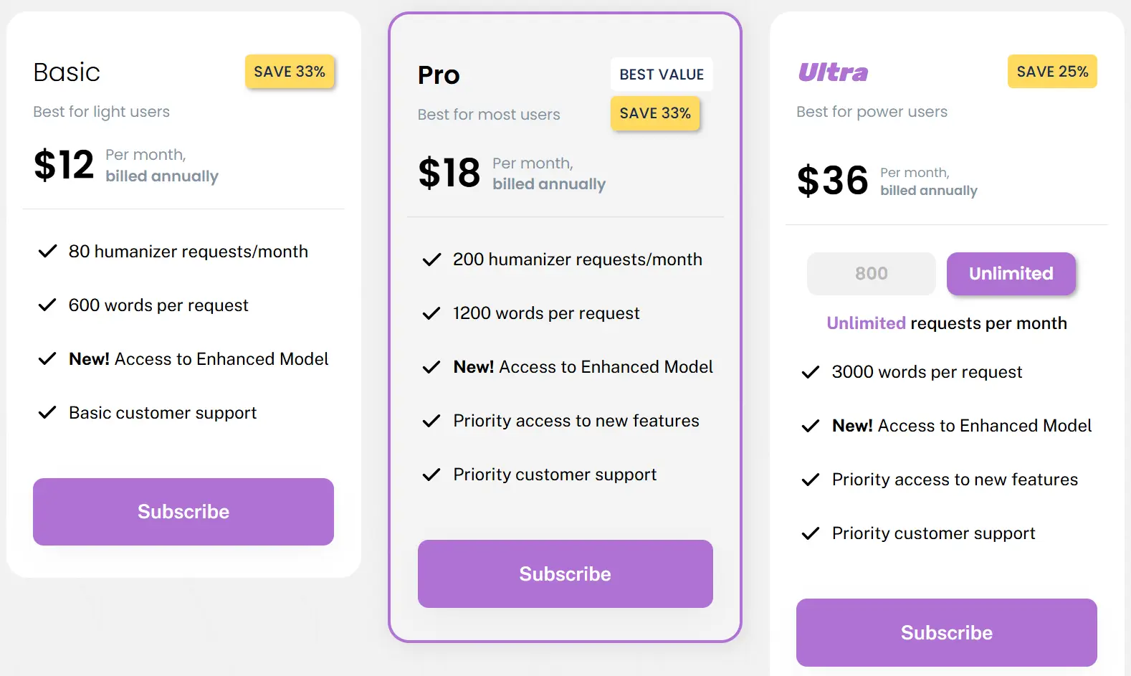
Task: Subscribe to the Pro plan
Action: [565, 573]
